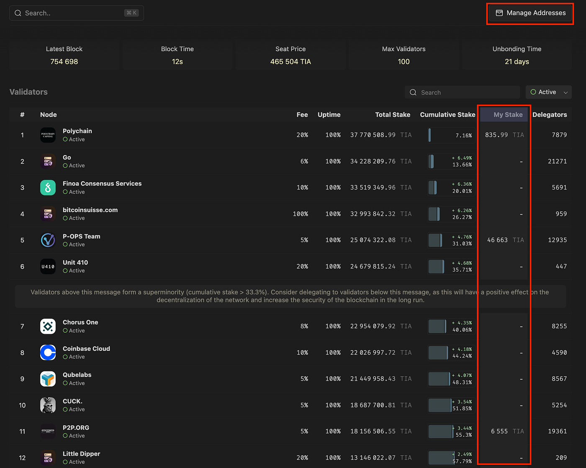
Task: Open the bitcoinsuisse.com name link
Action: (x=90, y=210)
